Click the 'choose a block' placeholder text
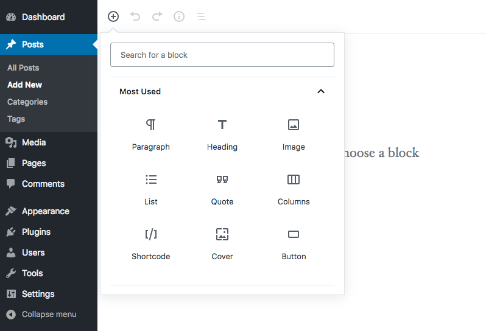486x331 pixels. tap(382, 153)
